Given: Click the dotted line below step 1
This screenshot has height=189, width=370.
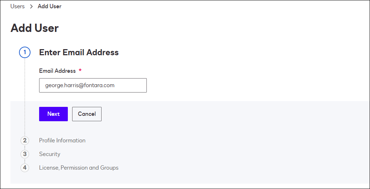Looking at the screenshot, I should 25,97.
